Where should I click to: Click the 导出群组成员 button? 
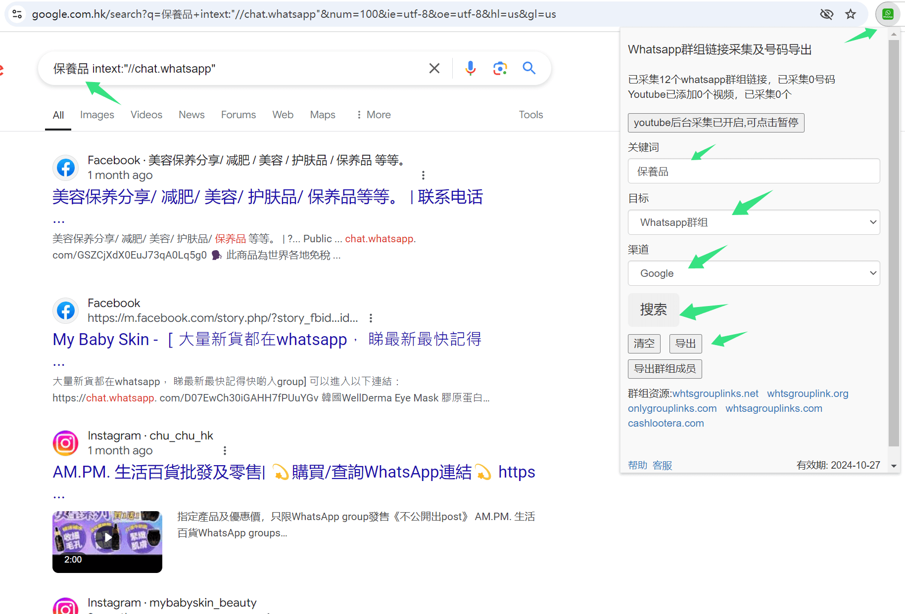(665, 369)
